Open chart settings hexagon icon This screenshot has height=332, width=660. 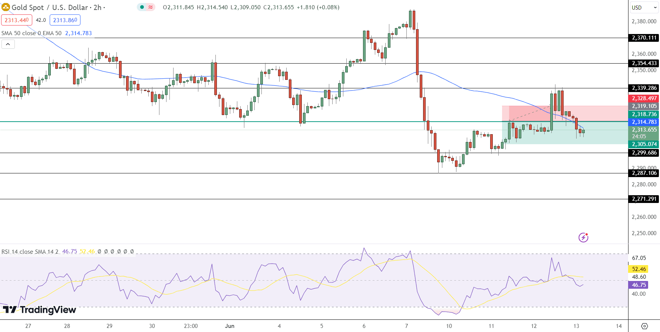[644, 326]
